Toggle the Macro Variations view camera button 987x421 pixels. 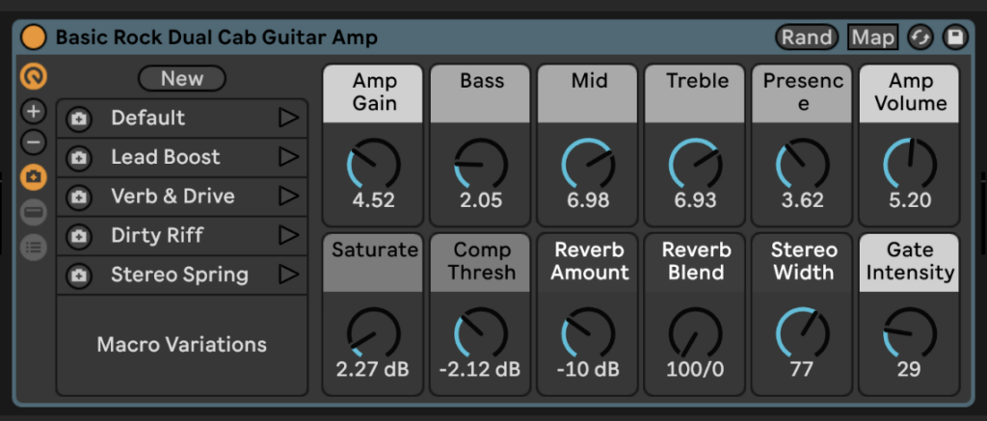34,176
